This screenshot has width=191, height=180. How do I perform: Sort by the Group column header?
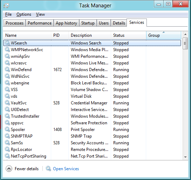coord(164,35)
